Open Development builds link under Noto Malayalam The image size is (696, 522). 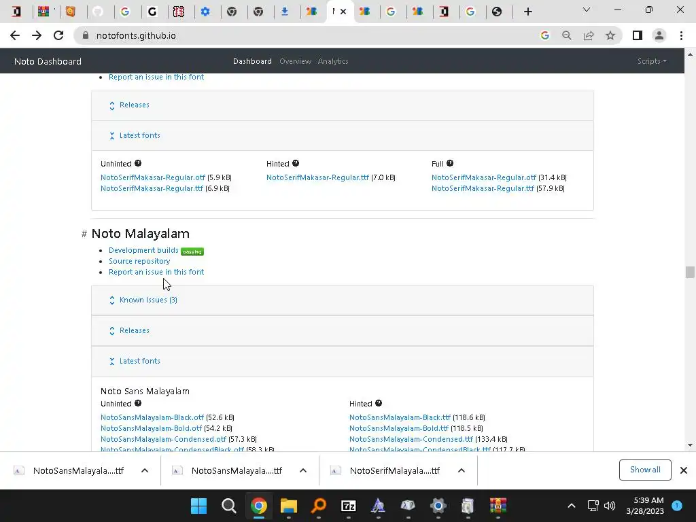(x=143, y=250)
